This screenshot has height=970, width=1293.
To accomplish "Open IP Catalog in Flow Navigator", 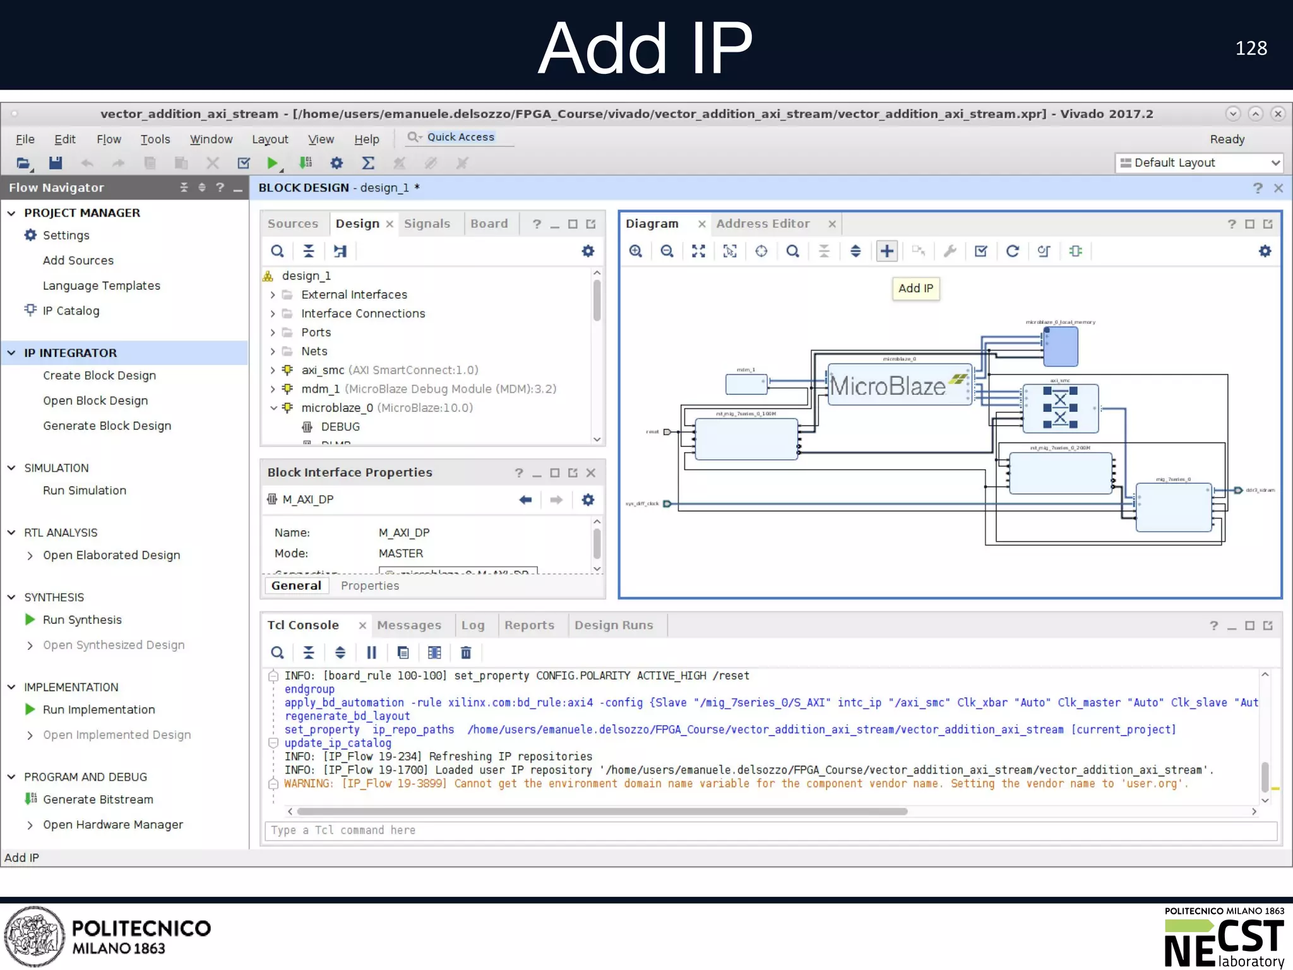I will click(x=71, y=311).
